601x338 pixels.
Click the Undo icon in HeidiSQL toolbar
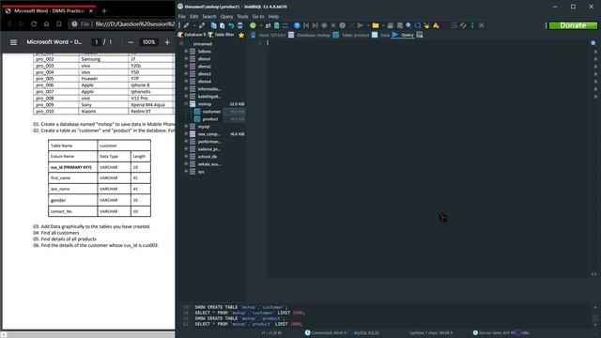(231, 25)
